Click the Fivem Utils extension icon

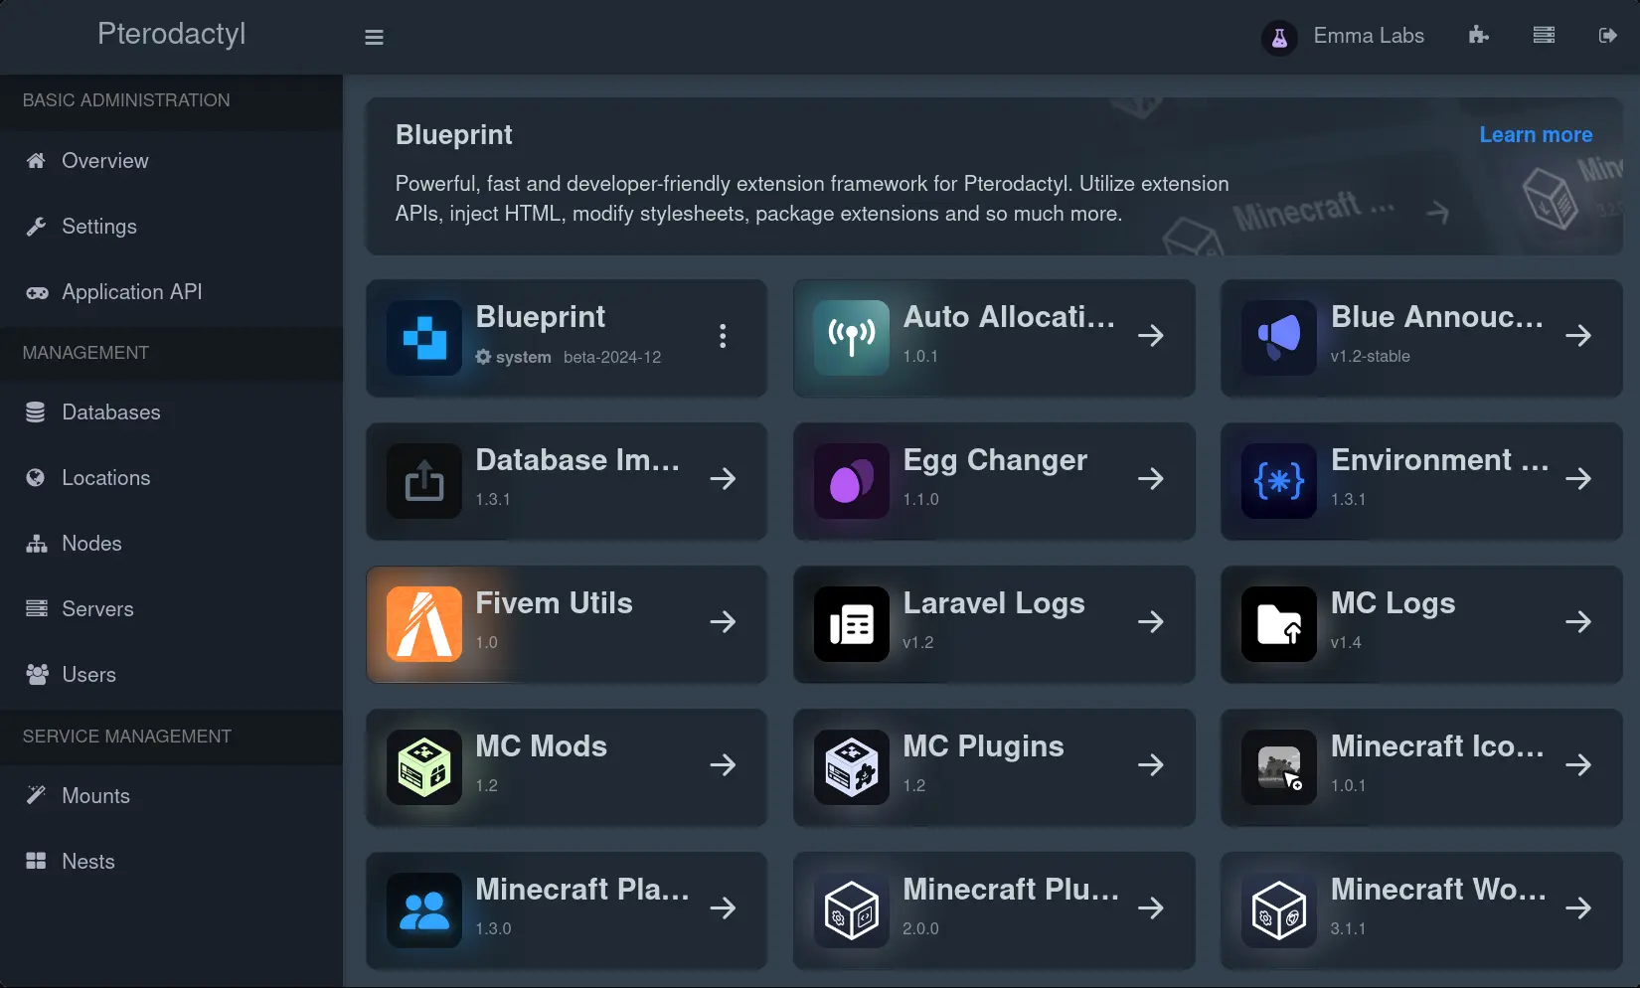424,624
